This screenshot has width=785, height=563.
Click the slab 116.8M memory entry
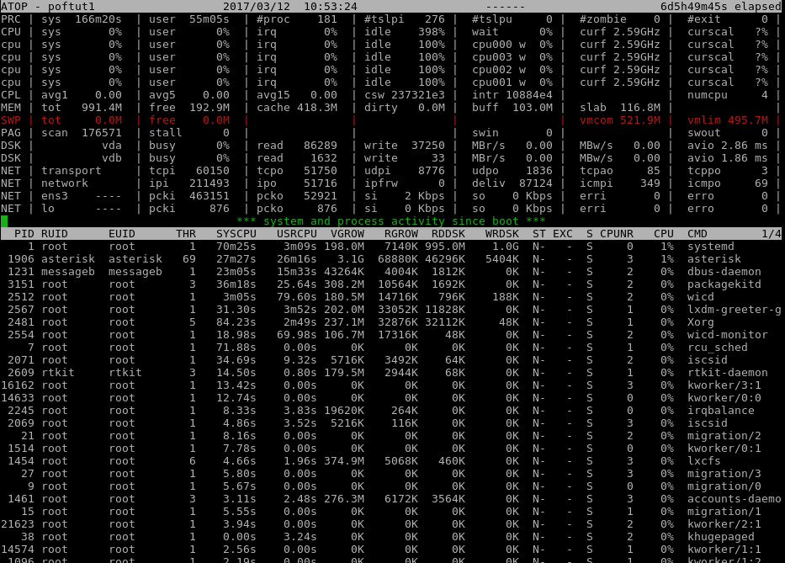[x=620, y=108]
